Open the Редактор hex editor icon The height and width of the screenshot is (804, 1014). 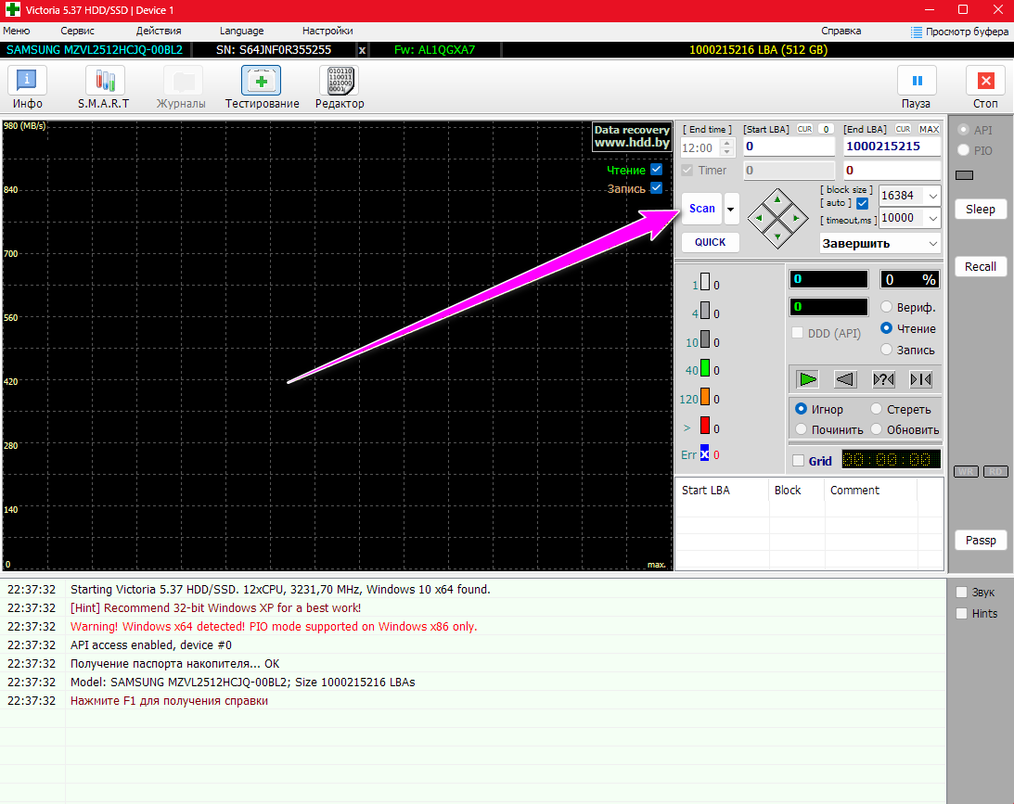point(339,82)
